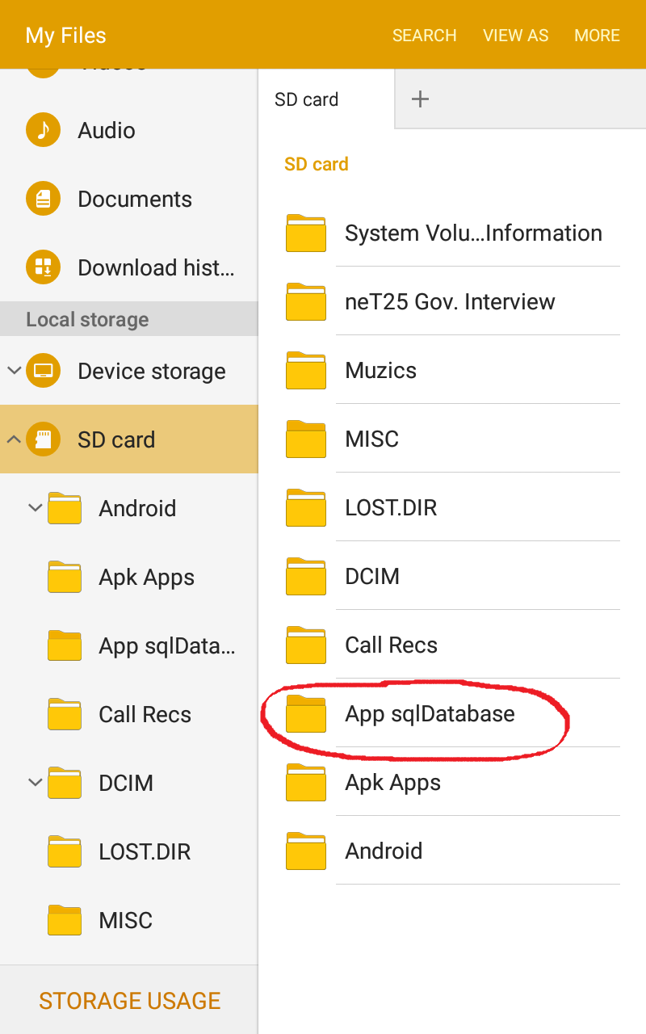Tap the SEARCH button
Screen dimensions: 646x1034
(424, 36)
